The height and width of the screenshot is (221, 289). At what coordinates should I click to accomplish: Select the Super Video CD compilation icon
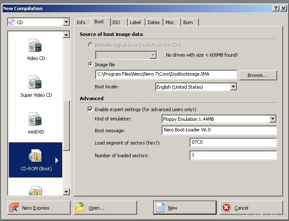point(36,82)
